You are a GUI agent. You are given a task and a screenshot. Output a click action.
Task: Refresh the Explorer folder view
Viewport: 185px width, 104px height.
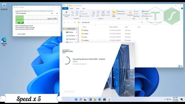pyautogui.click(x=142, y=23)
